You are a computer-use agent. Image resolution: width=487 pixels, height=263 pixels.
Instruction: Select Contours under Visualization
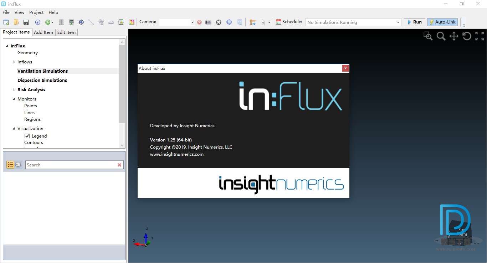pyautogui.click(x=34, y=143)
